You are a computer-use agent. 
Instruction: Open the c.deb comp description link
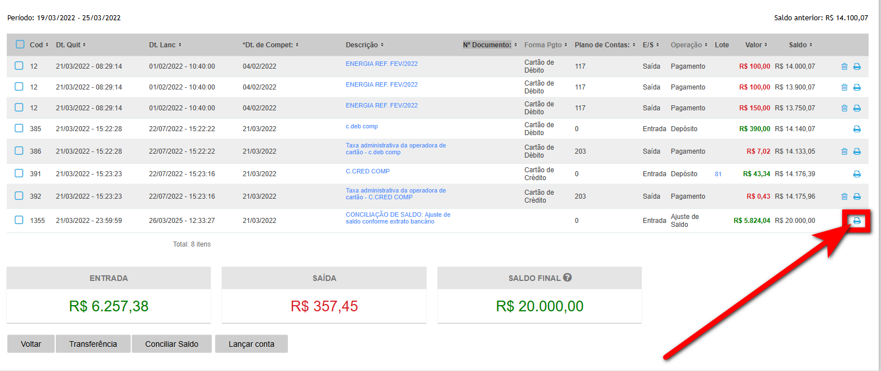tap(362, 127)
